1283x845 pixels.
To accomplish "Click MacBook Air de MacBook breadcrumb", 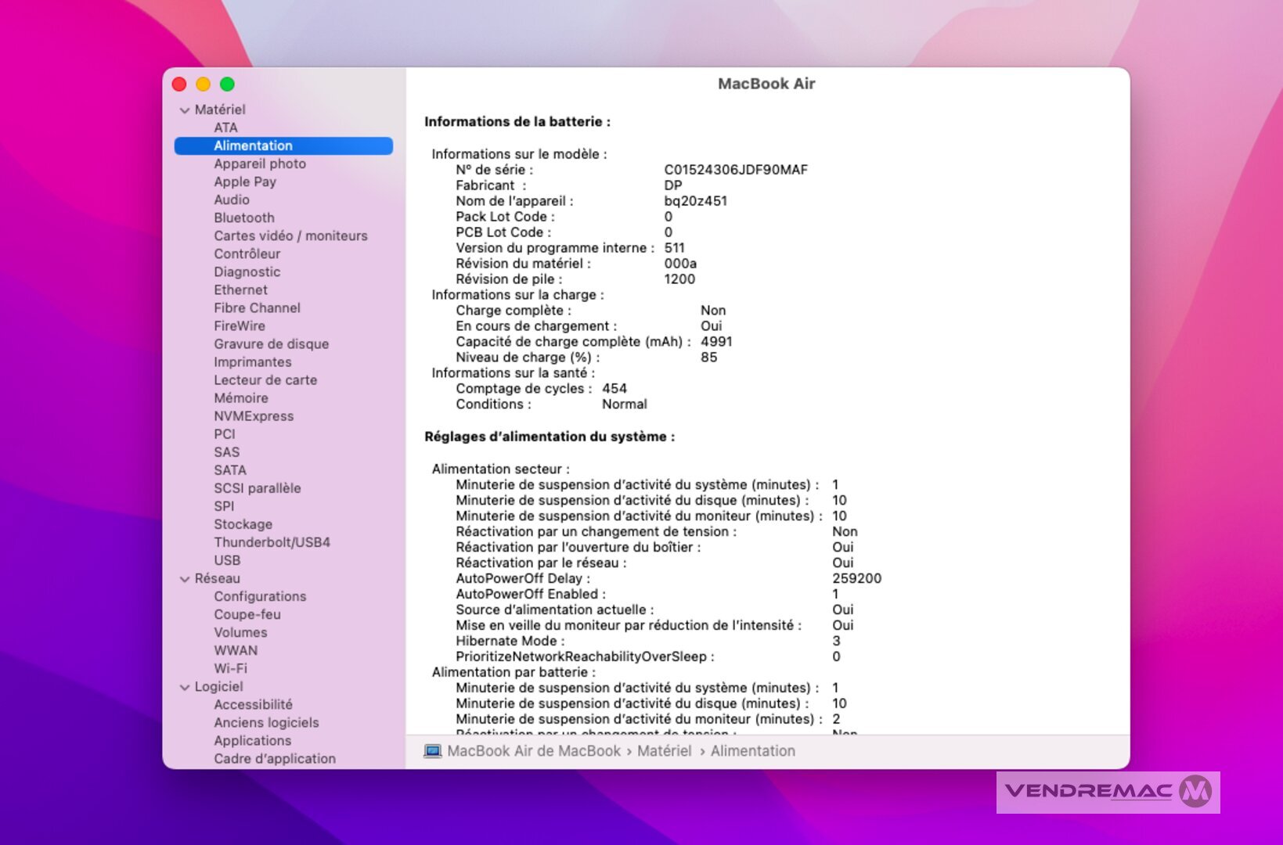I will click(x=533, y=751).
